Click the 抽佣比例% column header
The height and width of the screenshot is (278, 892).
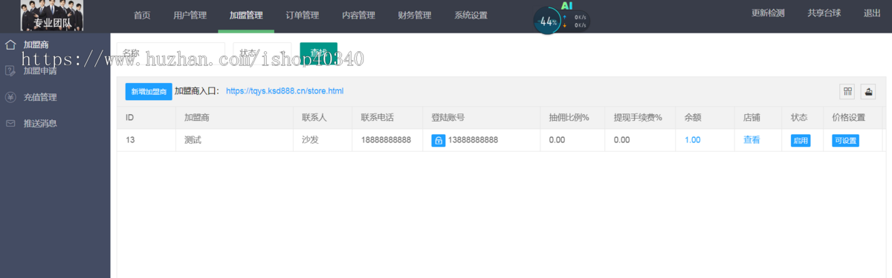[569, 118]
